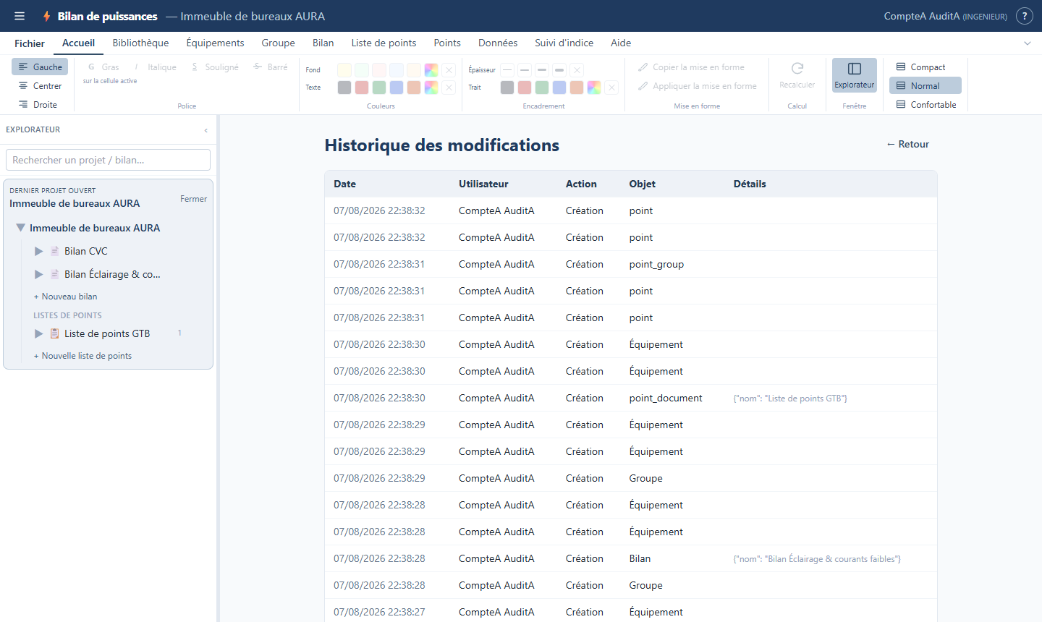Viewport: 1042px width, 622px height.
Task: Open help with the question mark icon
Action: pyautogui.click(x=1024, y=16)
